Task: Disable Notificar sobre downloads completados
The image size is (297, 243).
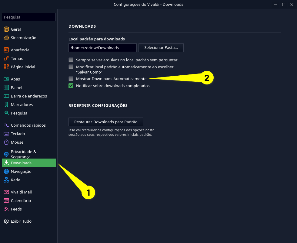Action: [71, 86]
